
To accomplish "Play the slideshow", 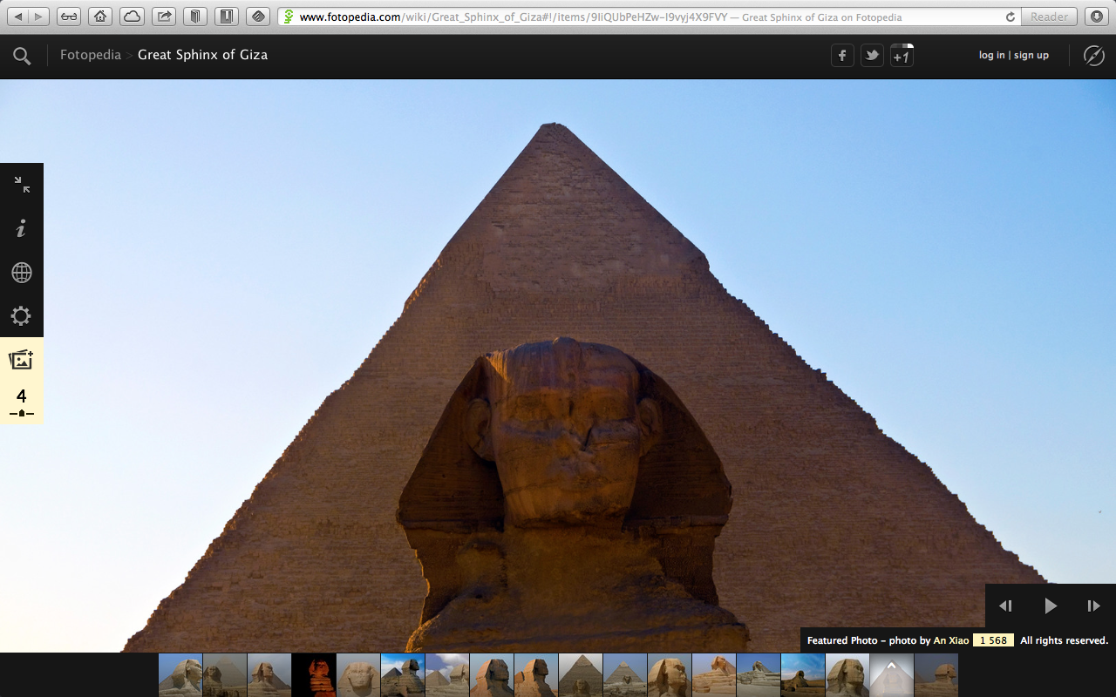I will [x=1050, y=606].
